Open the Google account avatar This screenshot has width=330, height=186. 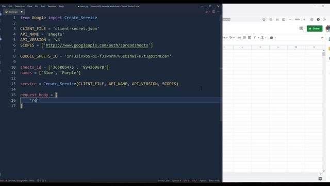pyautogui.click(x=328, y=28)
